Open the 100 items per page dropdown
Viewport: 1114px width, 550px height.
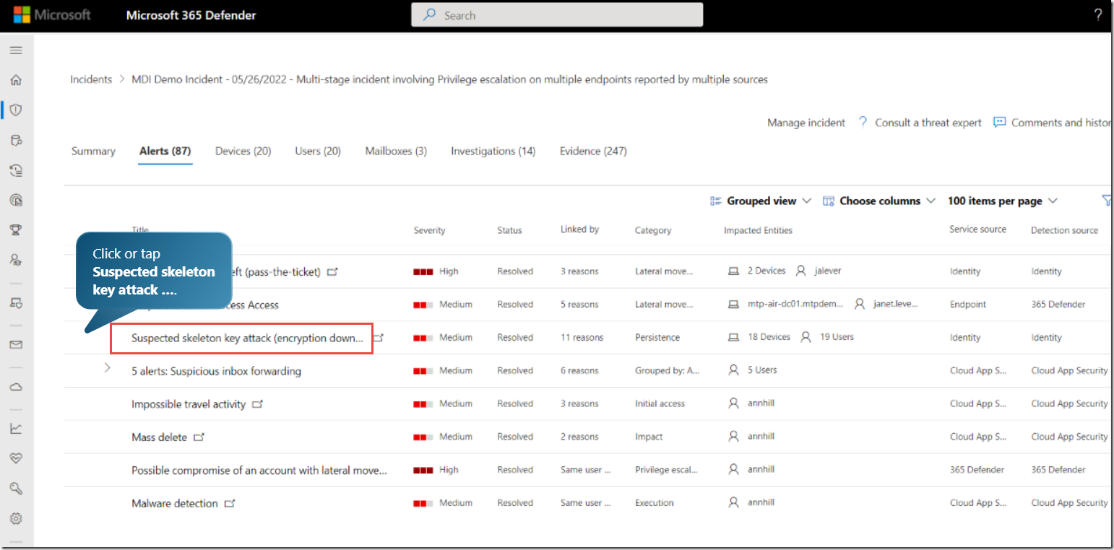click(x=1003, y=201)
